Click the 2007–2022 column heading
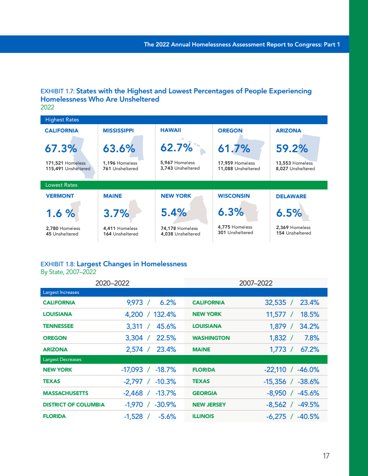This screenshot has height=476, width=368. (256, 283)
